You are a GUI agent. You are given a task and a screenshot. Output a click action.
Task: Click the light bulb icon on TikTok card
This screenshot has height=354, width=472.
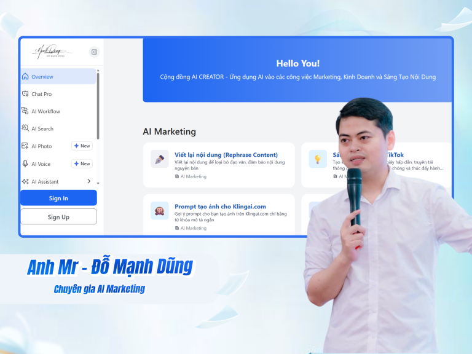pos(318,159)
